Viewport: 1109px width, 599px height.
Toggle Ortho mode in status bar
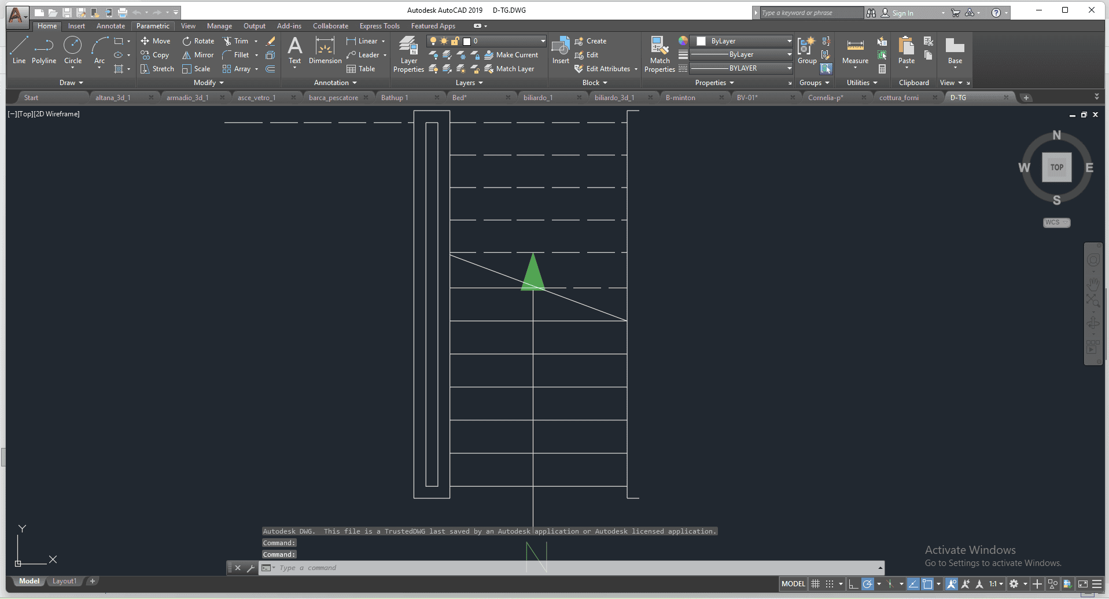point(853,584)
